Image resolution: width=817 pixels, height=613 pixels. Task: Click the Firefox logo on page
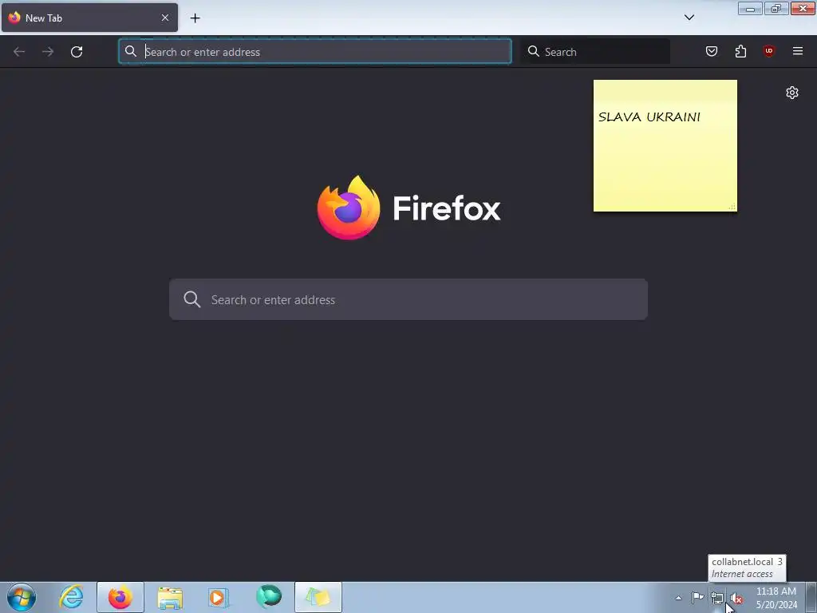(x=349, y=208)
